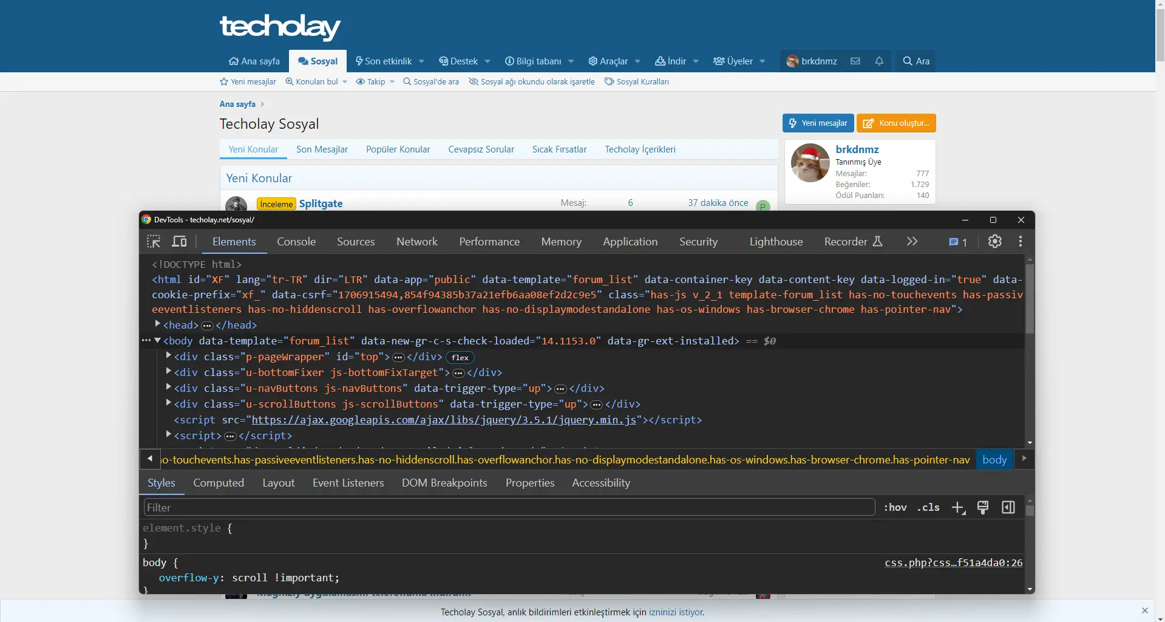The image size is (1165, 622).
Task: Expand the İndir dropdown arrow
Action: [696, 61]
